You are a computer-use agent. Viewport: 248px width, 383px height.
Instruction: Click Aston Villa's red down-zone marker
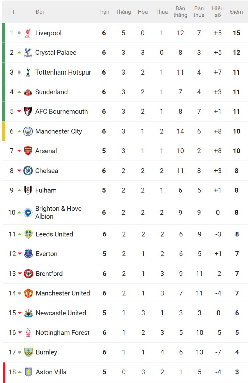(4, 372)
